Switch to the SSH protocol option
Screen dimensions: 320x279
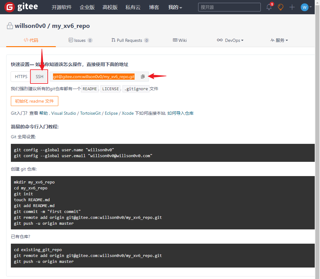(39, 77)
